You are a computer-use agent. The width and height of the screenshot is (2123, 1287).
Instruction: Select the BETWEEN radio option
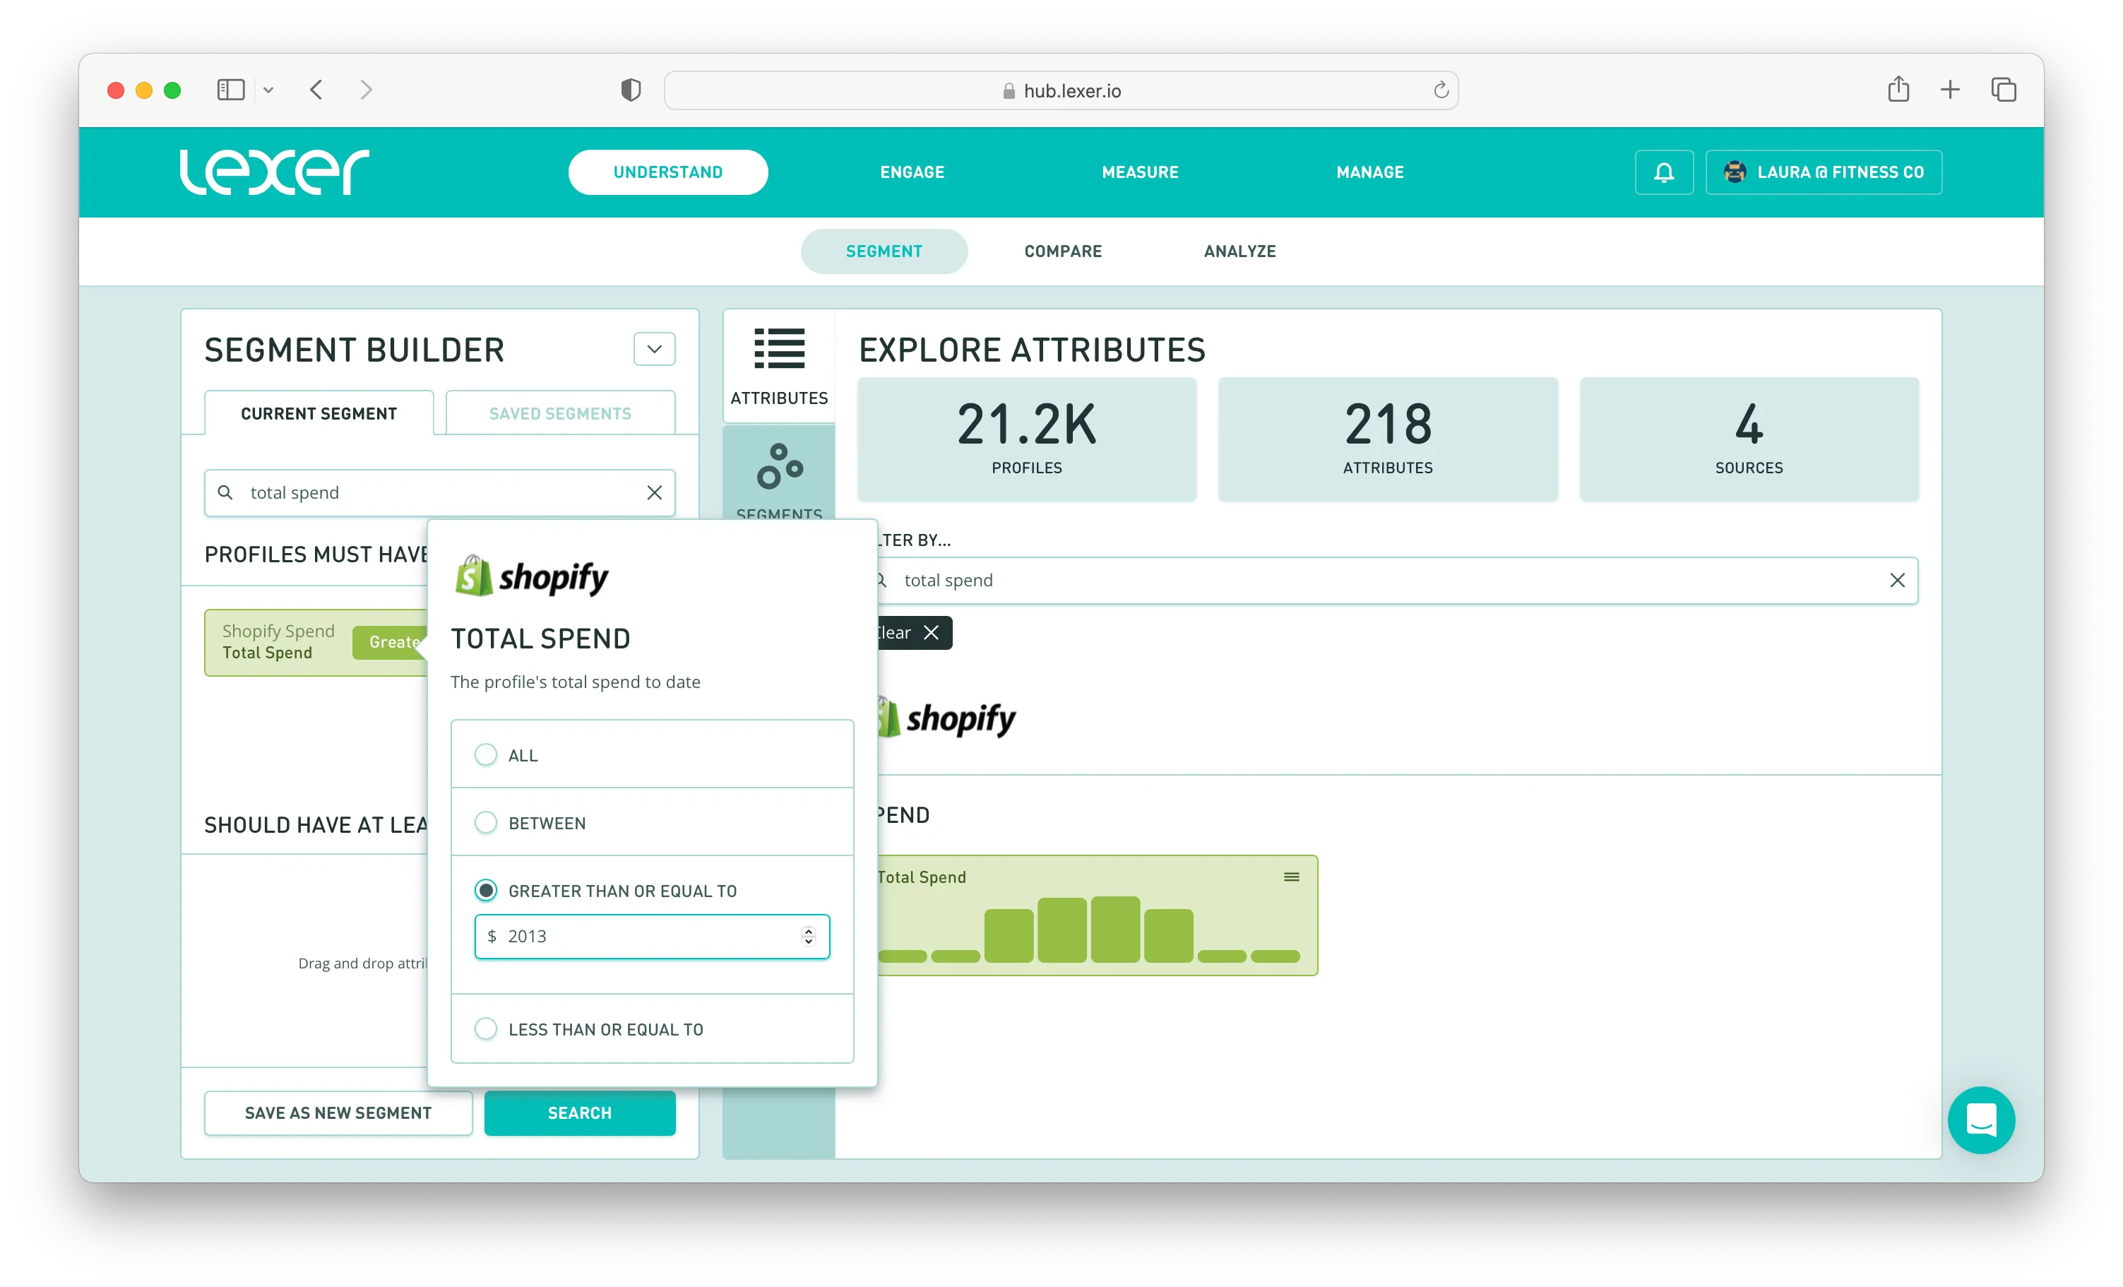point(486,822)
